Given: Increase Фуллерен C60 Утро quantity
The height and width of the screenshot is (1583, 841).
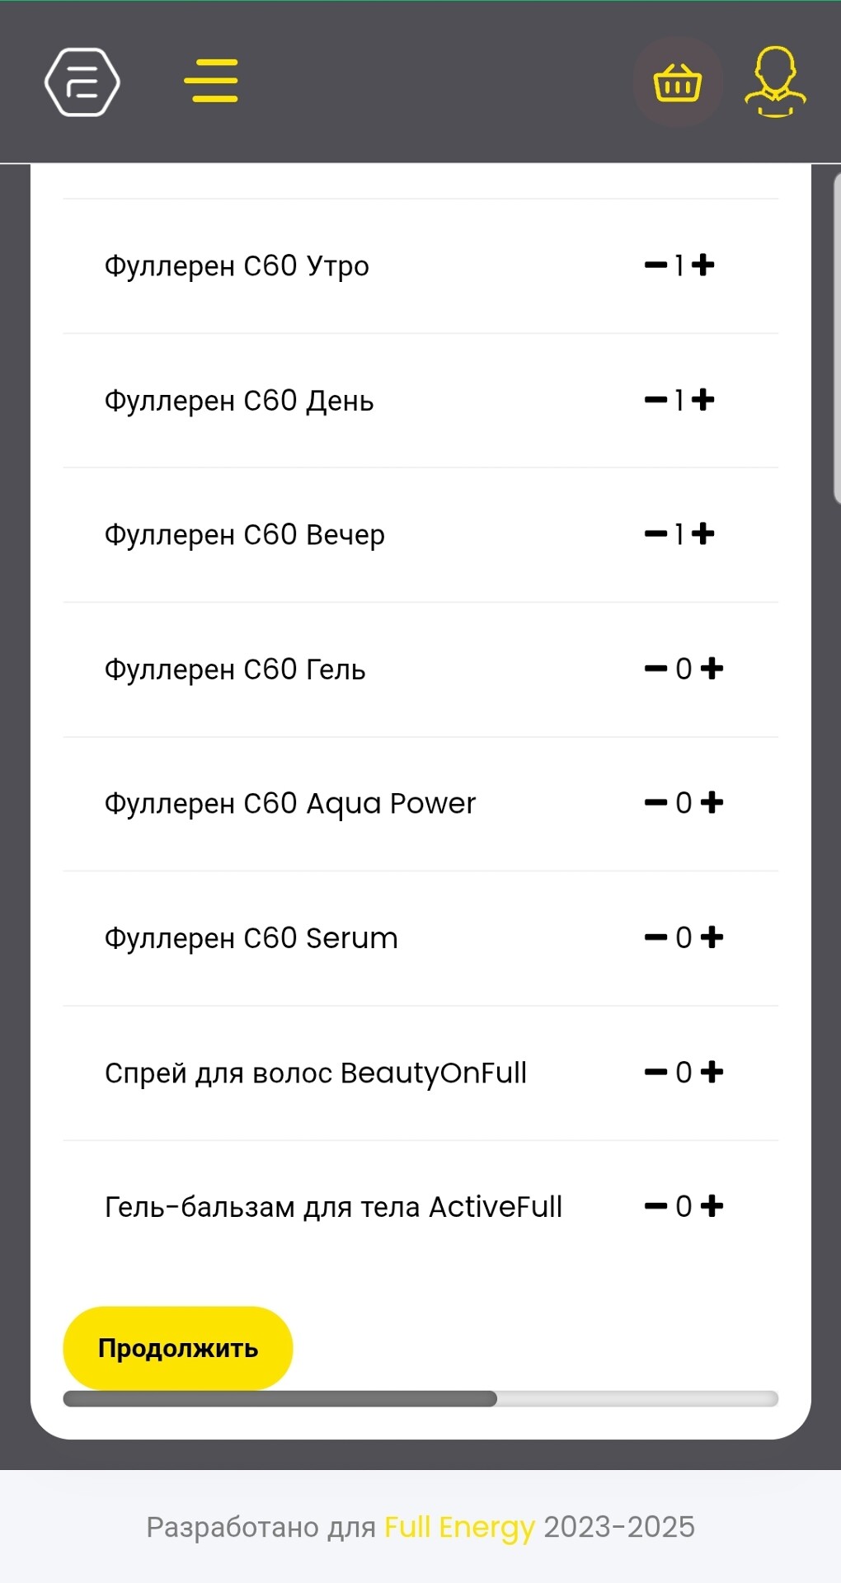Looking at the screenshot, I should coord(703,265).
